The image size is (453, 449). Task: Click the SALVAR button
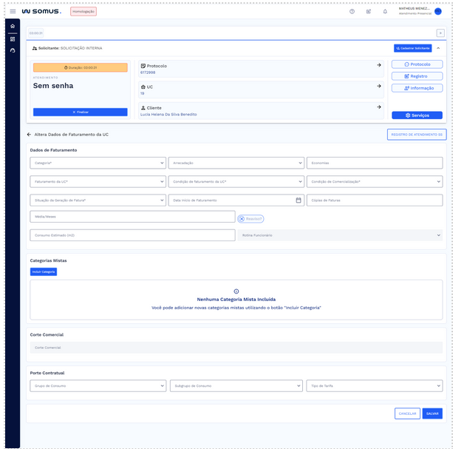click(x=432, y=413)
